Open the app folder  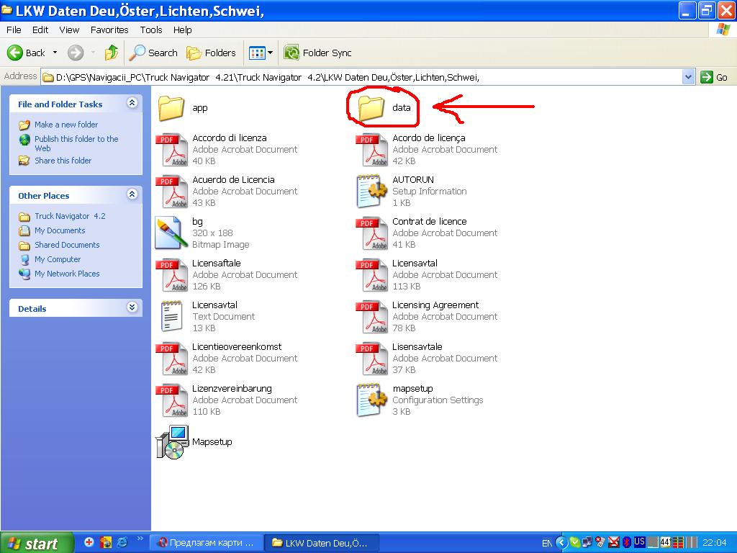pyautogui.click(x=172, y=108)
